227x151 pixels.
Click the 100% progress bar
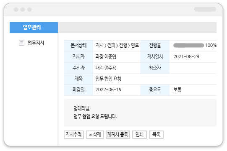(188, 45)
